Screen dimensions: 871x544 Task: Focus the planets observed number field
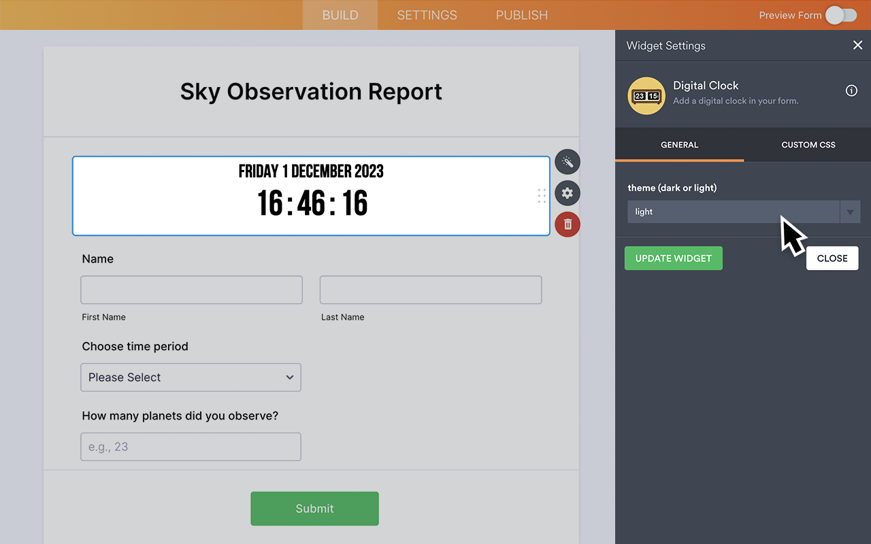tap(191, 447)
